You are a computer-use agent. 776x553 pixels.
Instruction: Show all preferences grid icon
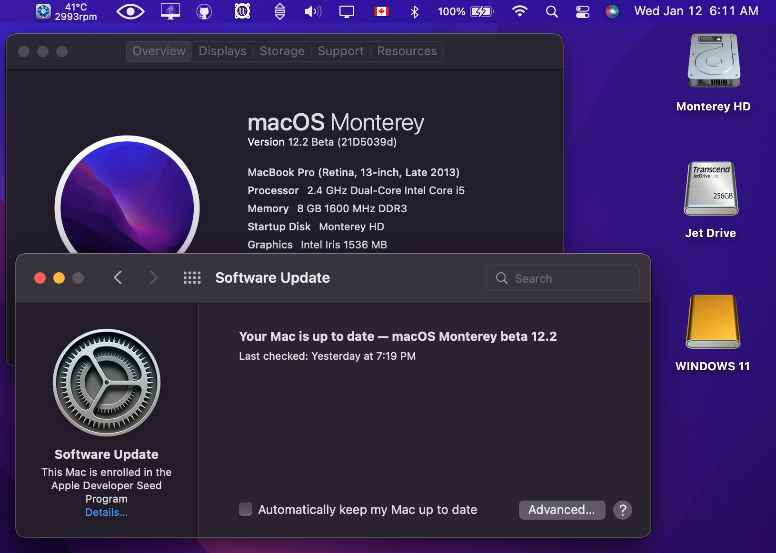click(x=192, y=278)
